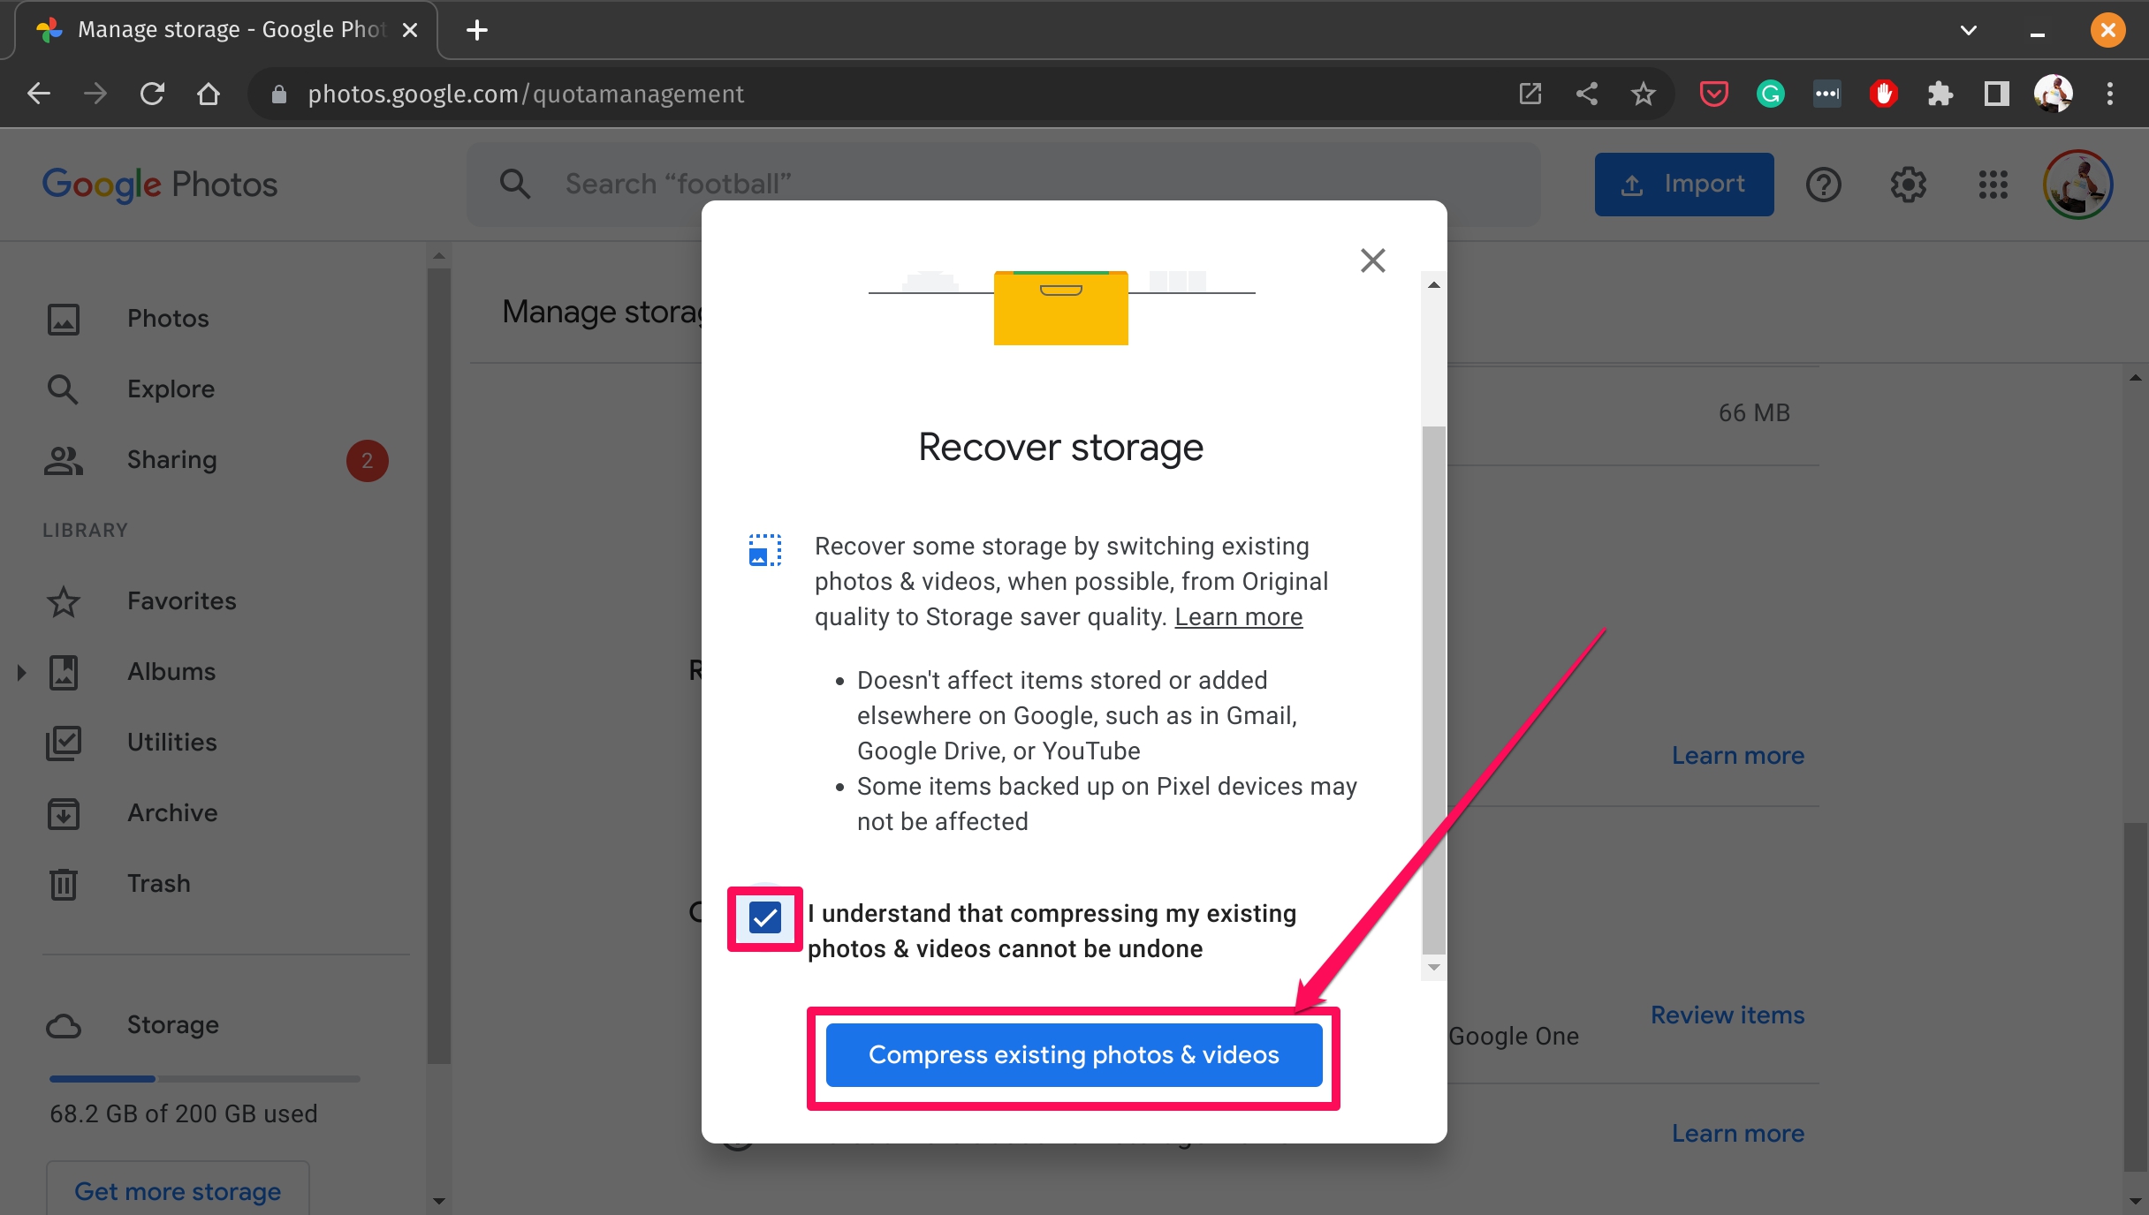Open the red hand blocker extension
The height and width of the screenshot is (1215, 2149).
[x=1883, y=94]
